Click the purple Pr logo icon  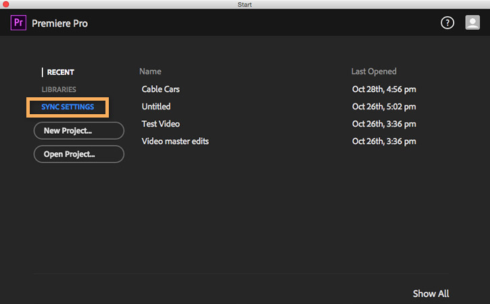pos(19,23)
